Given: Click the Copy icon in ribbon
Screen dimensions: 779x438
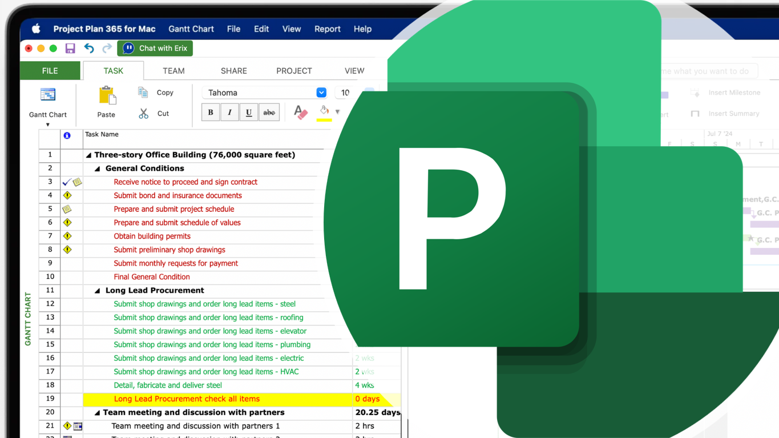Looking at the screenshot, I should (143, 93).
